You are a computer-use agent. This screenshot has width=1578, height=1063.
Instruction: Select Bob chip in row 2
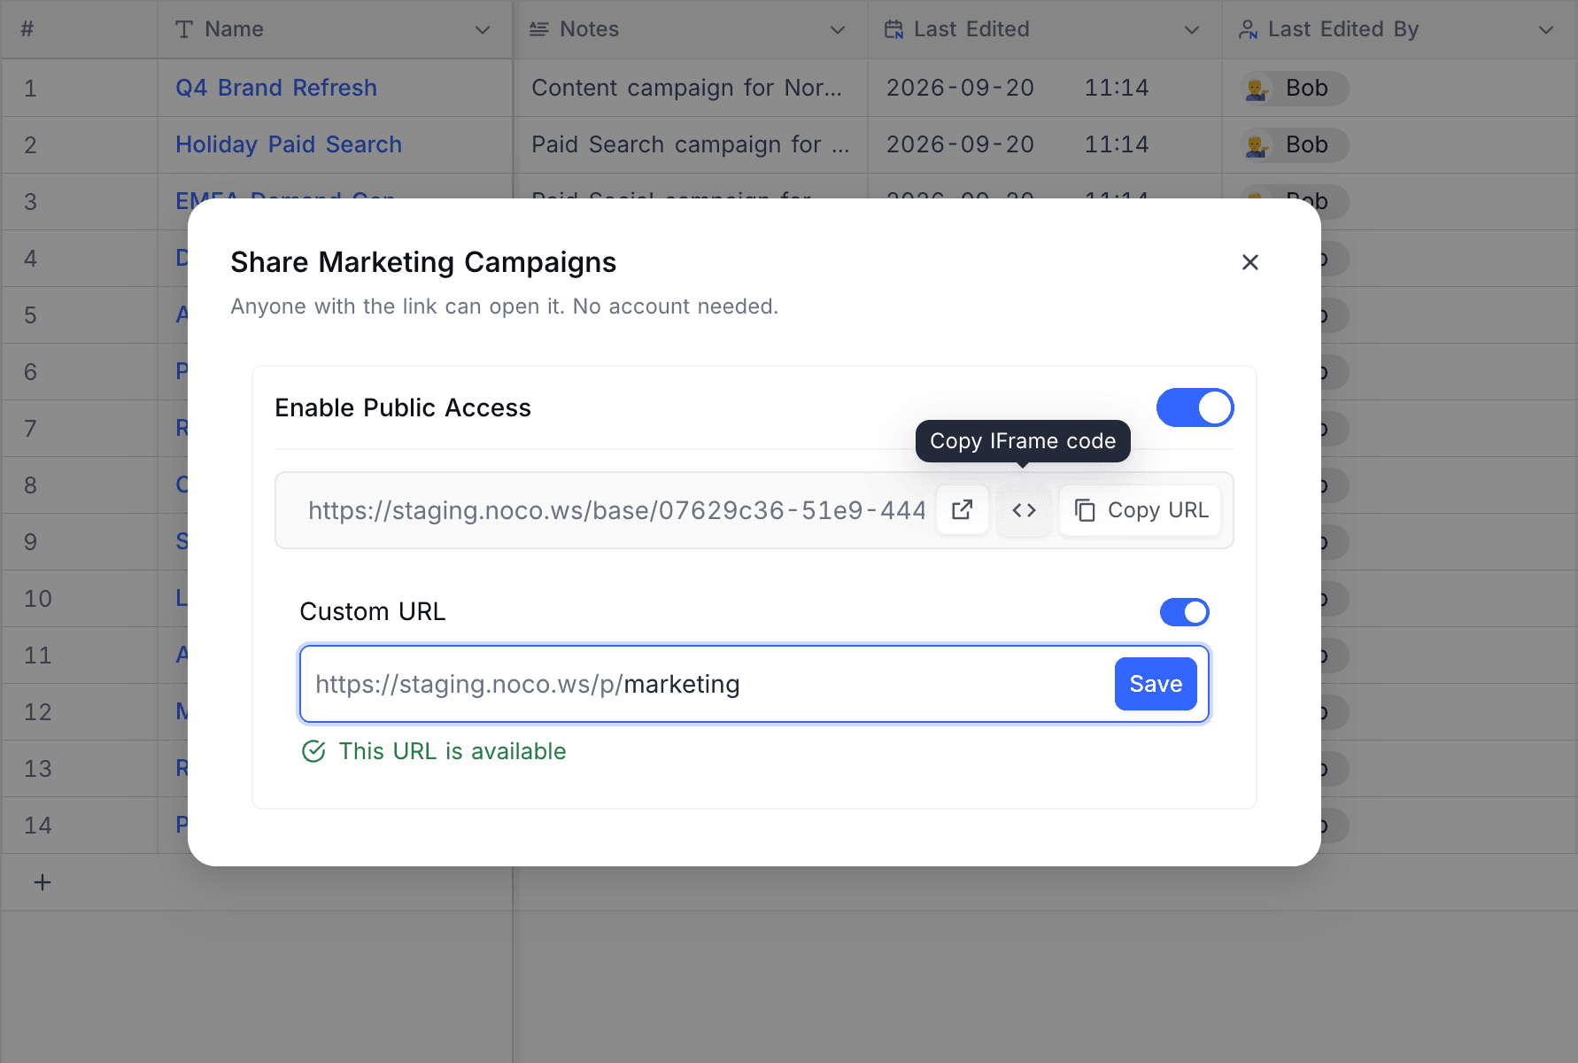[1294, 144]
